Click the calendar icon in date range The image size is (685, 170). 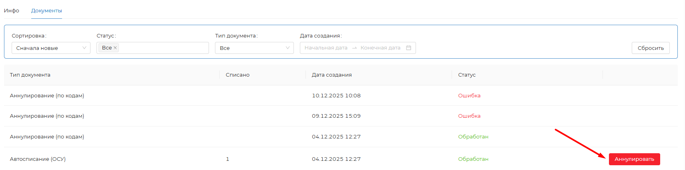tap(408, 48)
